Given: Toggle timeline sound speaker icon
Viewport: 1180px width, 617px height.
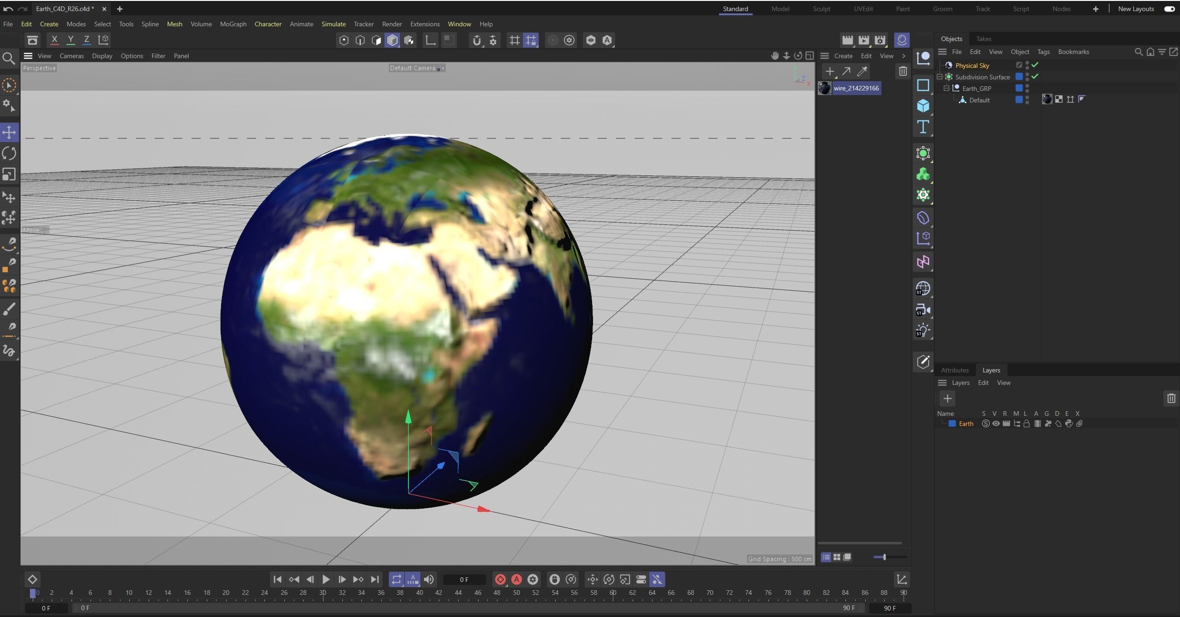Looking at the screenshot, I should 429,579.
